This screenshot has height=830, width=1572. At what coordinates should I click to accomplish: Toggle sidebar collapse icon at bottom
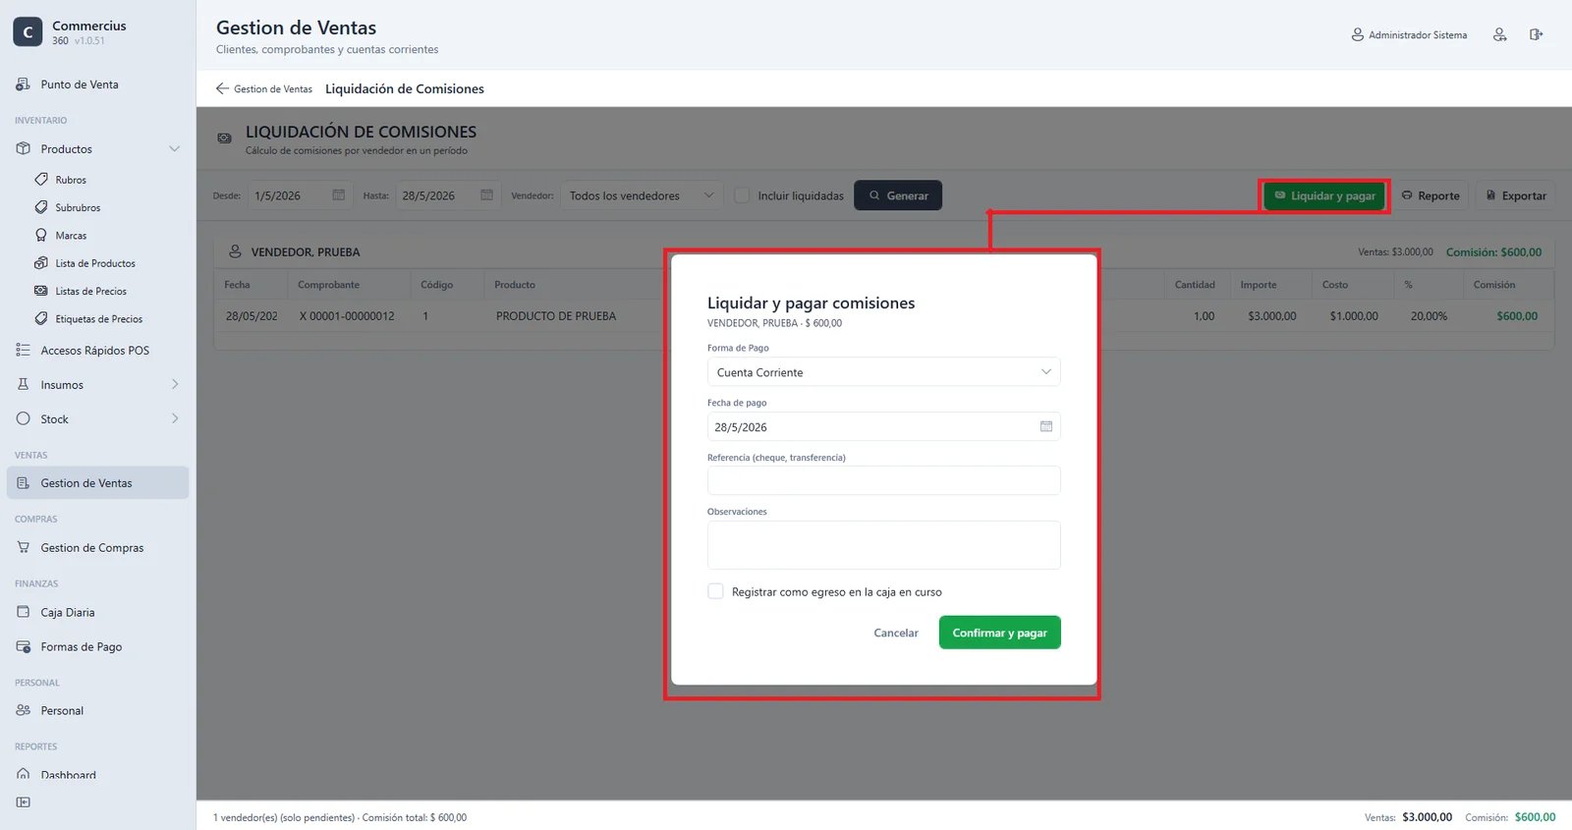point(24,802)
